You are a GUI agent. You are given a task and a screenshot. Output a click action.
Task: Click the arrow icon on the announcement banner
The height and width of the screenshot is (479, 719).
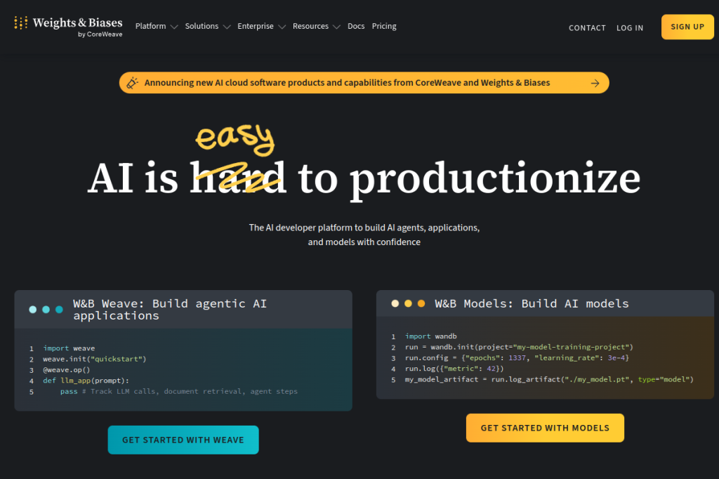tap(595, 83)
